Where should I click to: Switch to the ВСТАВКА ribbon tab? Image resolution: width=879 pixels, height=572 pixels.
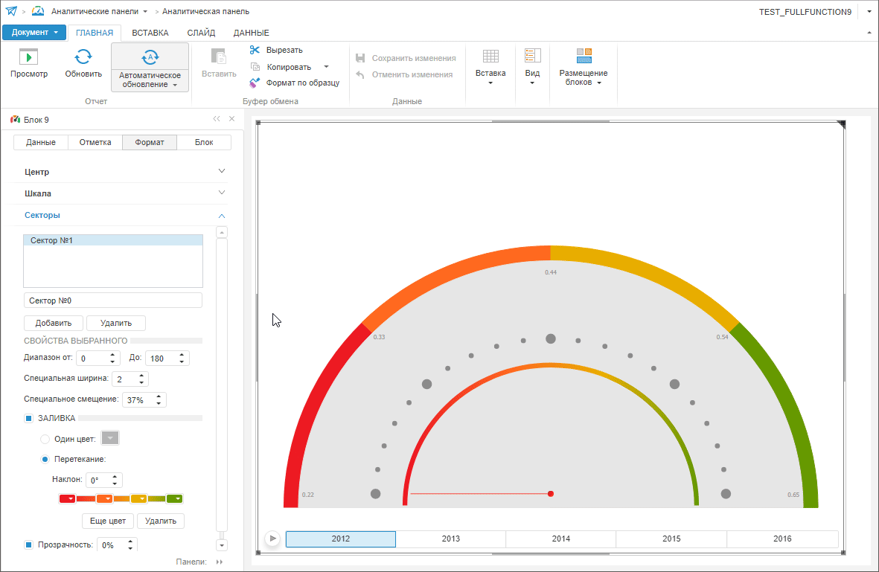[x=150, y=33]
